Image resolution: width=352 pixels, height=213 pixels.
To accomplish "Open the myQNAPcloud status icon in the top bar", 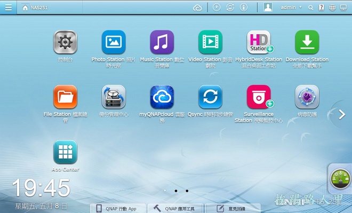I will [x=197, y=8].
